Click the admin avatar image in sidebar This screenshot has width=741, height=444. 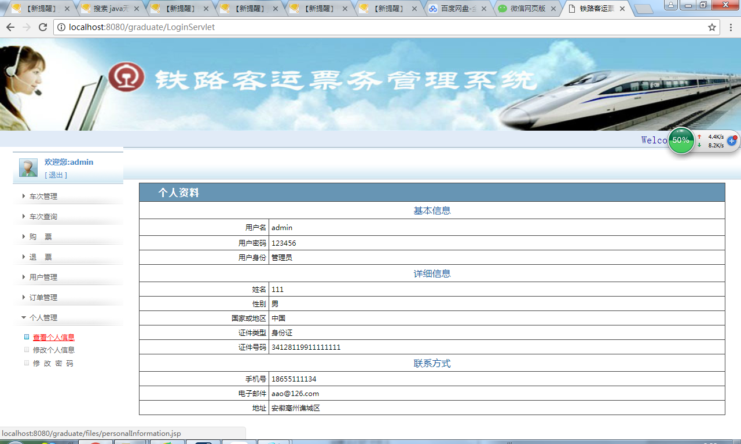(x=28, y=167)
